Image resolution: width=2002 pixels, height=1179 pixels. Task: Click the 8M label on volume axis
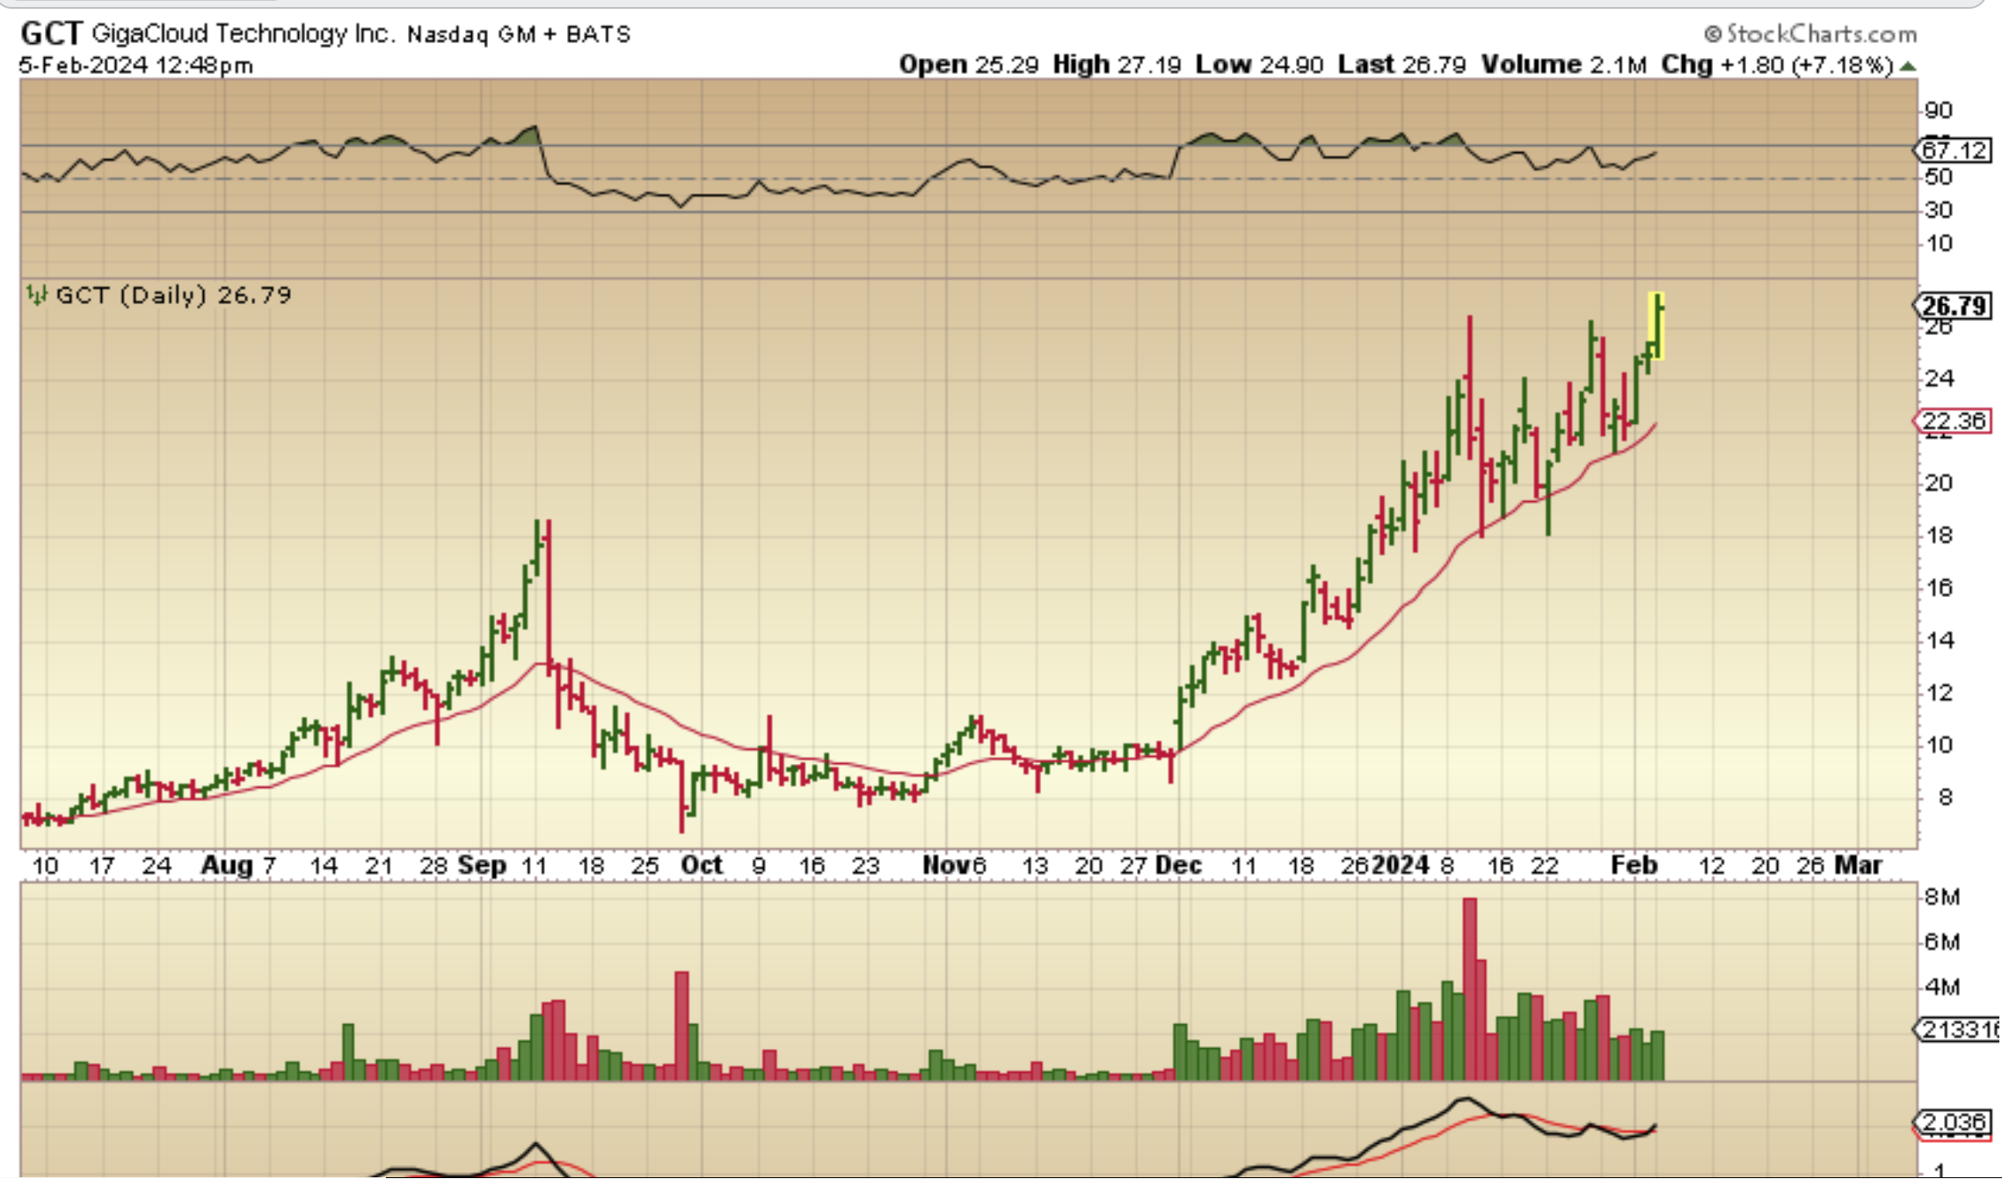pos(1942,898)
